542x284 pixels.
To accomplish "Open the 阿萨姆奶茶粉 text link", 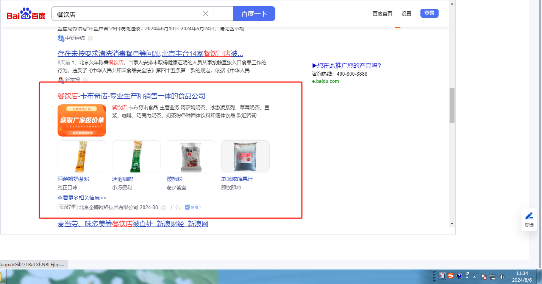I will [73, 179].
